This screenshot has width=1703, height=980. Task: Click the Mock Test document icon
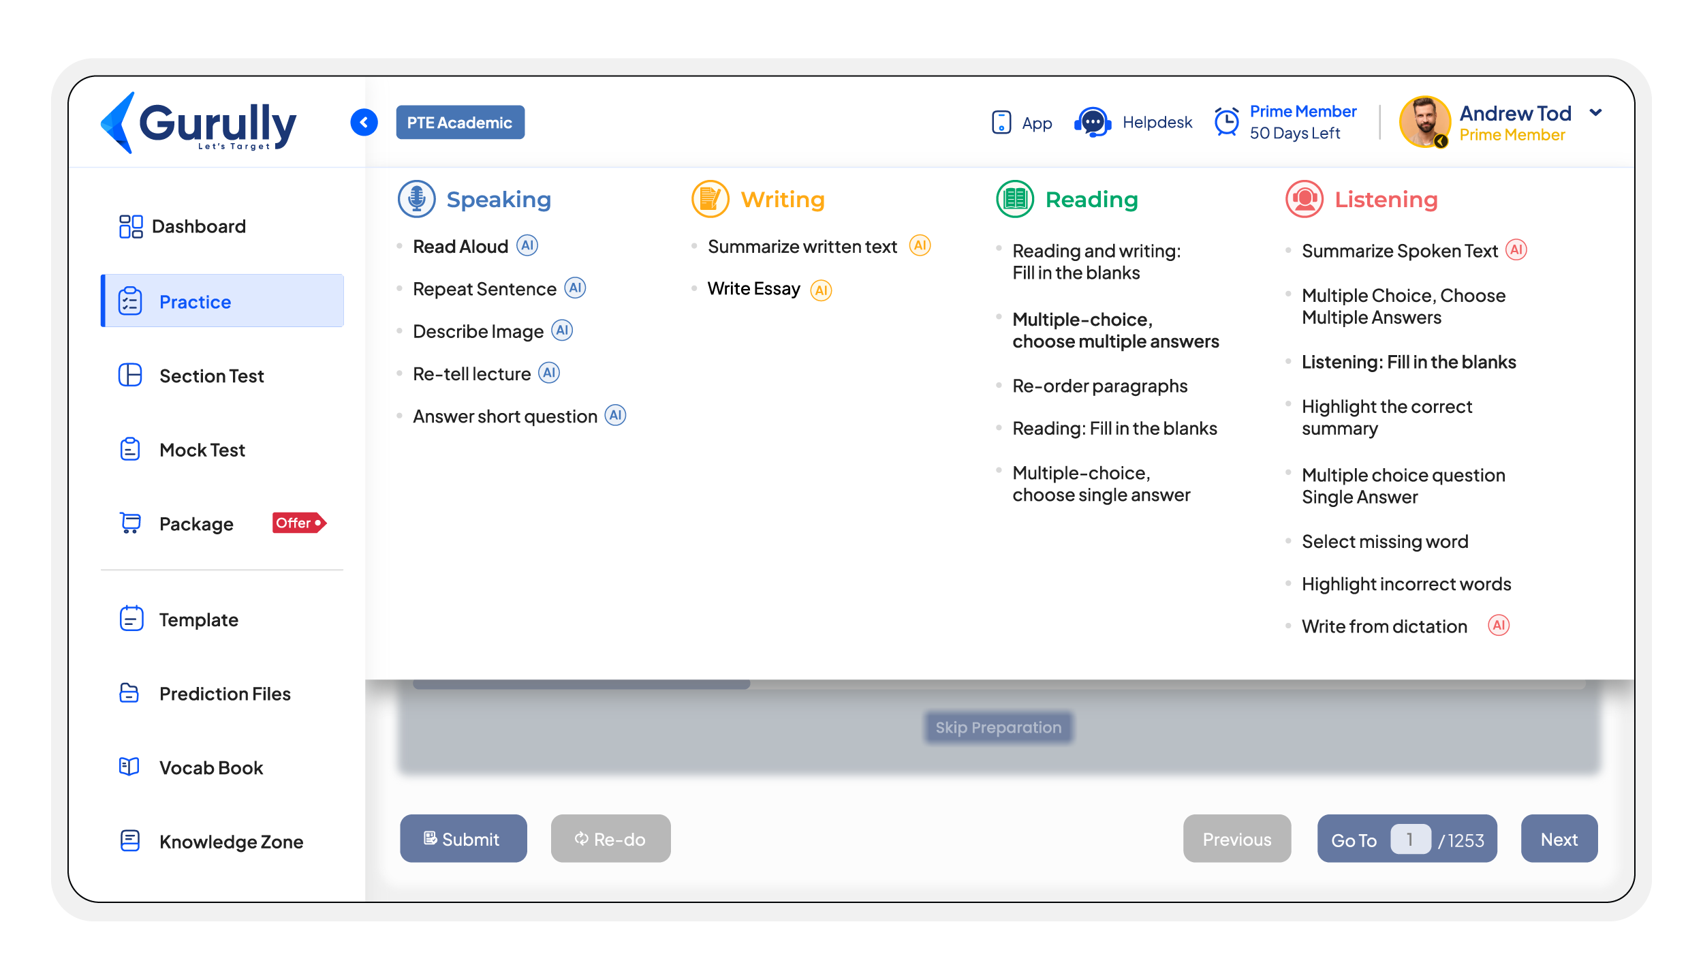tap(130, 450)
